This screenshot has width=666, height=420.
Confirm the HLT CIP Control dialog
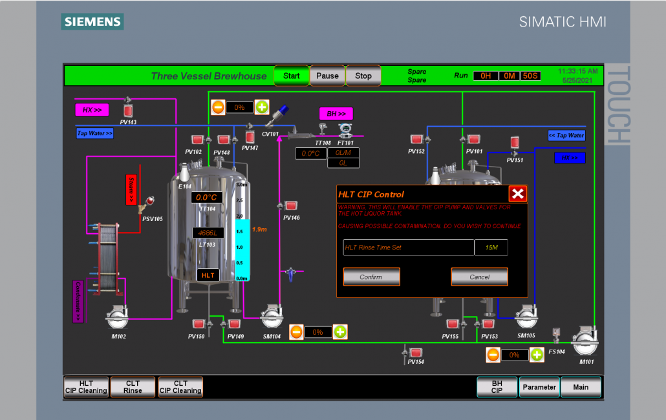tap(372, 277)
